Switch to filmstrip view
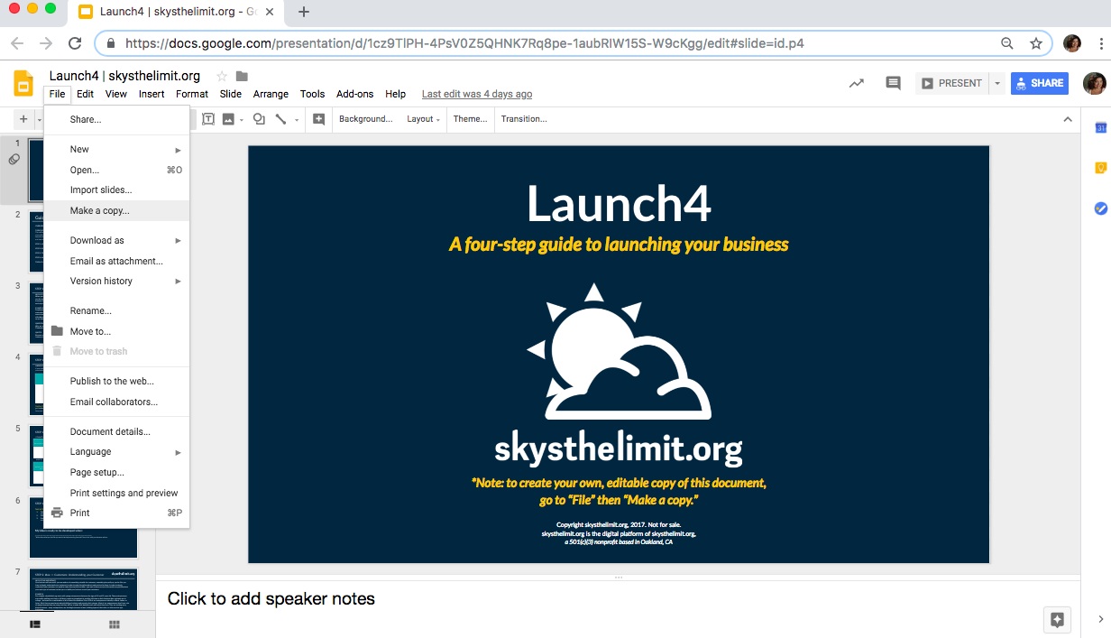The height and width of the screenshot is (638, 1111). coord(35,624)
